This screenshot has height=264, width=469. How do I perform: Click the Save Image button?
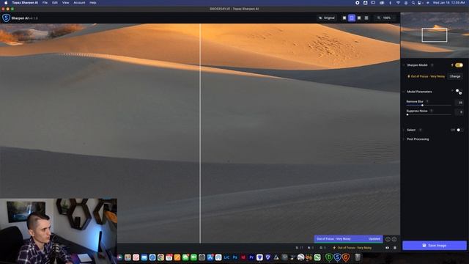click(435, 246)
